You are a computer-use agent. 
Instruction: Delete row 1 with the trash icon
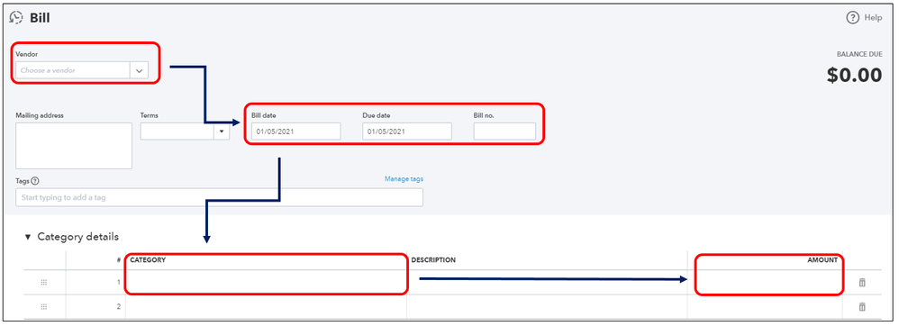pos(862,283)
